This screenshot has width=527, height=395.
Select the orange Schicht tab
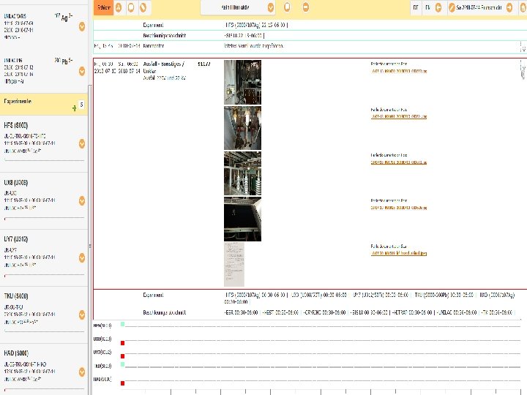[x=103, y=7]
